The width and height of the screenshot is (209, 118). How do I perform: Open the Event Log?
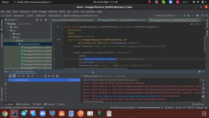point(198,104)
